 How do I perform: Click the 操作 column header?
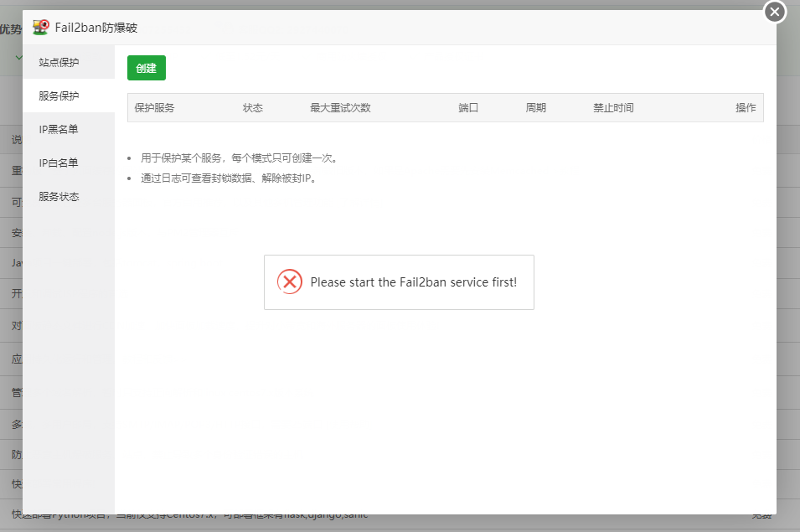(745, 108)
